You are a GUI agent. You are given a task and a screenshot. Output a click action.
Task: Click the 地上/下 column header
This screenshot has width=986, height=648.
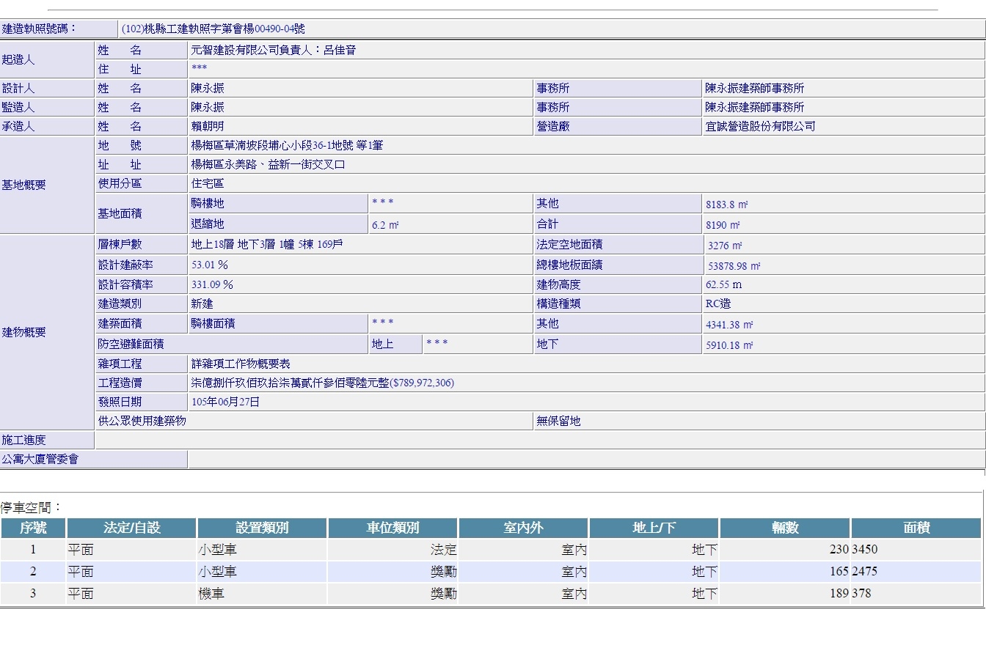654,528
